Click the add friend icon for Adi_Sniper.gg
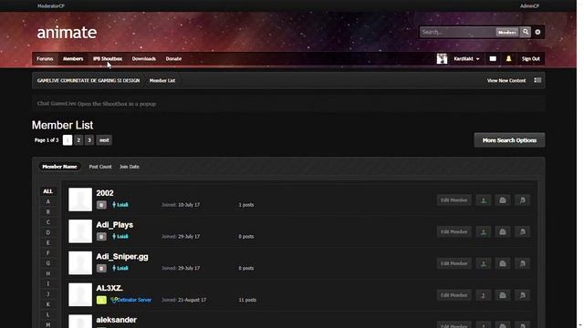The width and height of the screenshot is (584, 328). (484, 263)
